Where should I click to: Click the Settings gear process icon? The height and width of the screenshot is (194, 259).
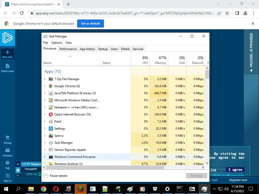tap(51, 129)
